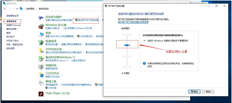Click the up arrow to parent folder
Screen dimensions: 232x103
17,9
